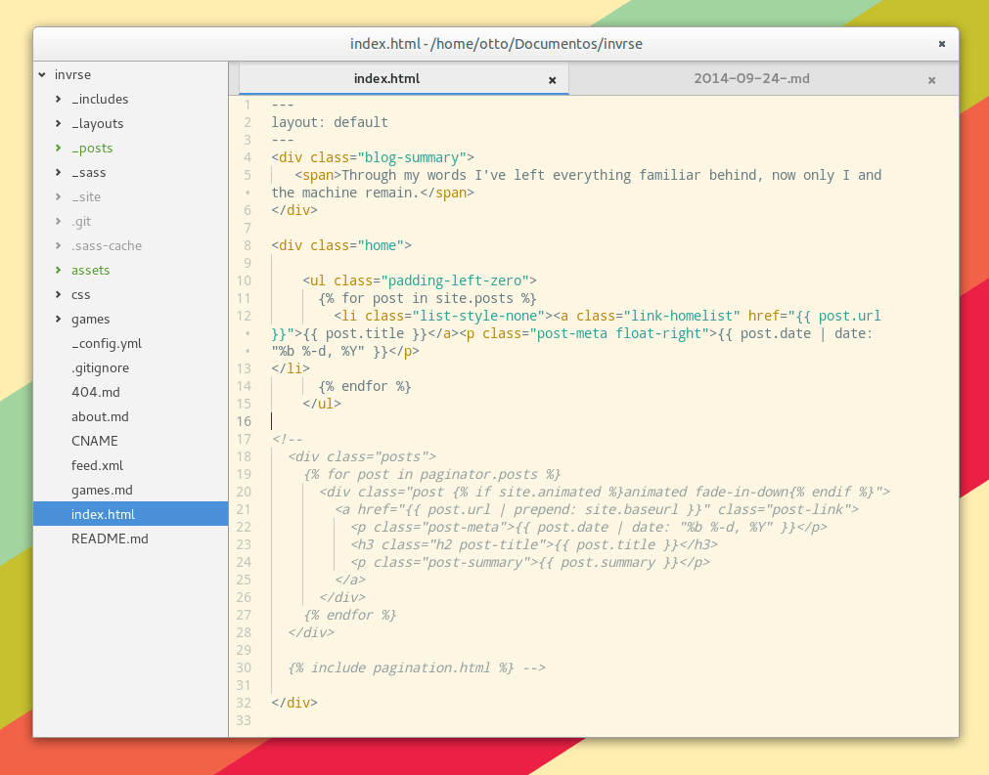The image size is (989, 775).
Task: Select the _includes folder label
Action: [x=100, y=99]
